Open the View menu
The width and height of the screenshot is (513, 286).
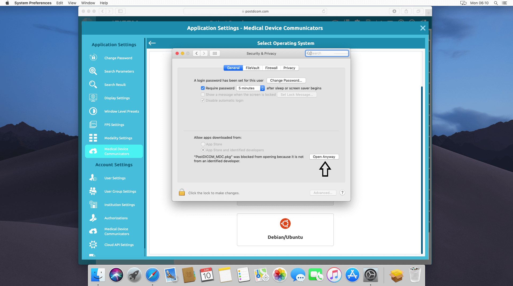tap(72, 3)
